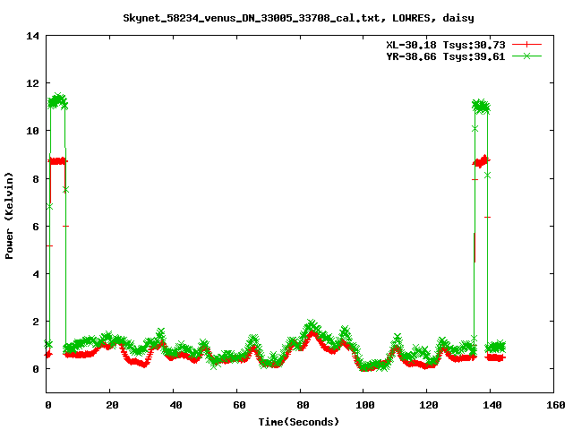This screenshot has height=430, width=573.
Task: Click the y-axis tick label 12
Action: click(x=32, y=83)
